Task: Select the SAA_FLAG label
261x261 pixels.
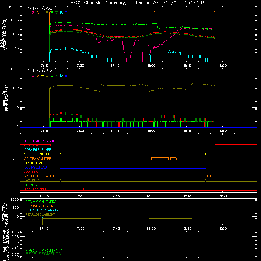Action: (x=32, y=172)
